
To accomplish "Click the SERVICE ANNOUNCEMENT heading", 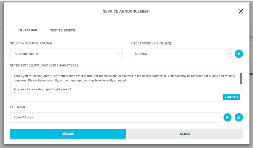I will tap(126, 11).
